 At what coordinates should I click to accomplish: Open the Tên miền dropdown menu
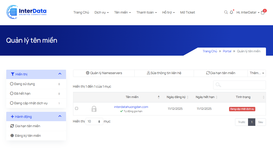click(x=122, y=12)
